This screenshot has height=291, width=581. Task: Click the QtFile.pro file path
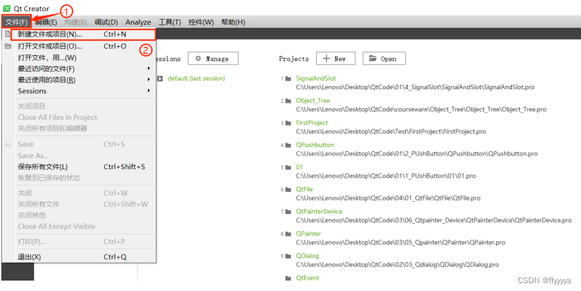[388, 198]
